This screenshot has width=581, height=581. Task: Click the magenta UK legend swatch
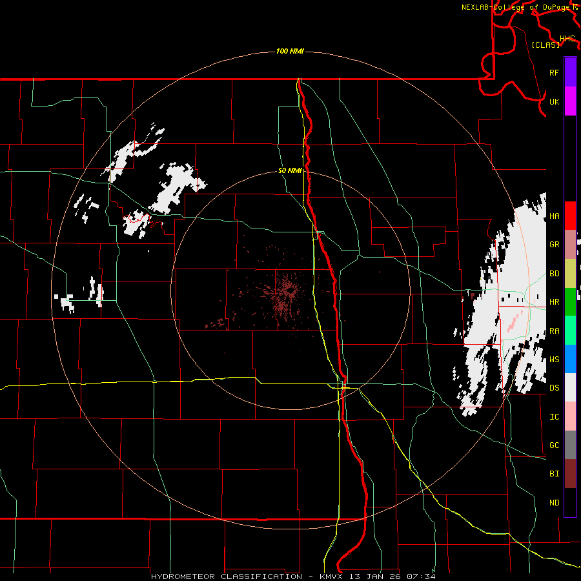[x=570, y=101]
